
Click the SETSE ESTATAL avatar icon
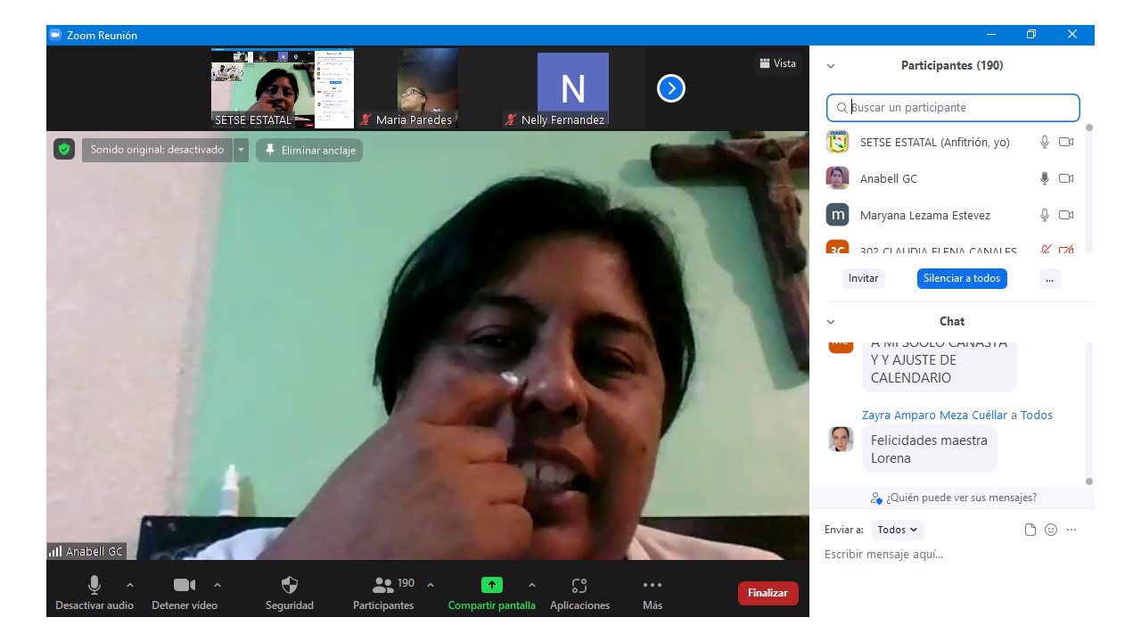[x=837, y=142]
